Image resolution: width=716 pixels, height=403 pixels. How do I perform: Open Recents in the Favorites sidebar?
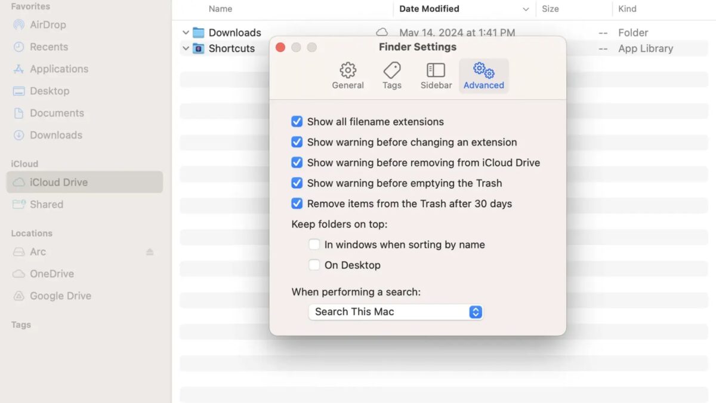pos(48,47)
